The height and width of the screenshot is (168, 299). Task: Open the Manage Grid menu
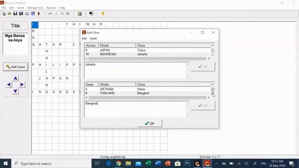coord(35,8)
